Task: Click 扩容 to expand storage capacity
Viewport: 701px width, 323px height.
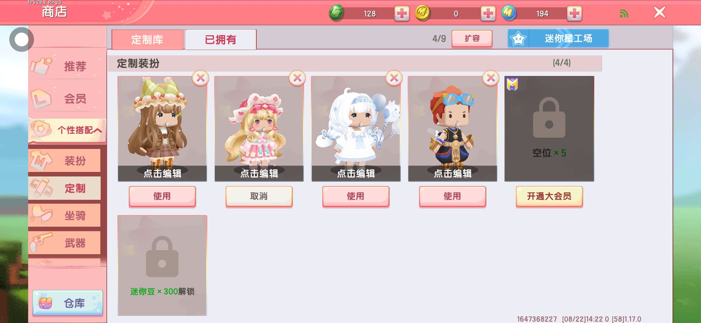Action: (472, 39)
